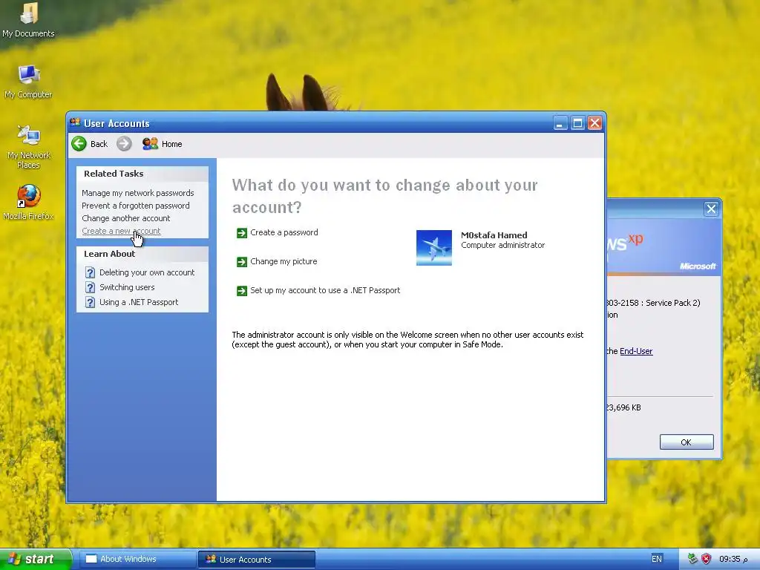This screenshot has height=570, width=760.
Task: Choose Create a password task
Action: coord(284,232)
